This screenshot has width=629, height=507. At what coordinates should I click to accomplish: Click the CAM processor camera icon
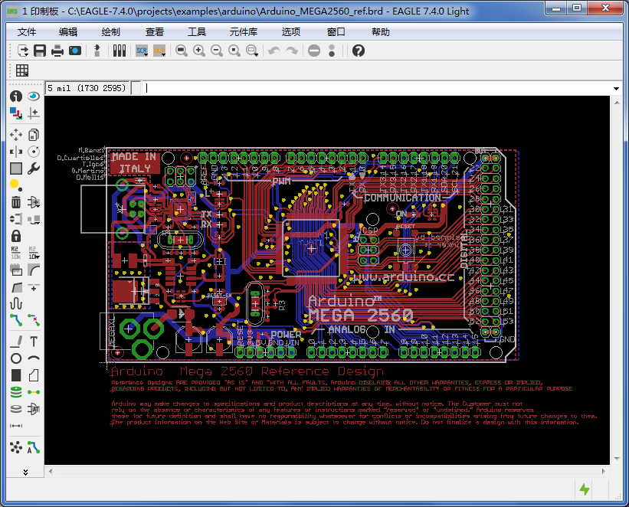coord(75,51)
